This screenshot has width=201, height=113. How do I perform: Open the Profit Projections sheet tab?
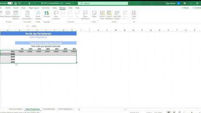[x=65, y=109]
